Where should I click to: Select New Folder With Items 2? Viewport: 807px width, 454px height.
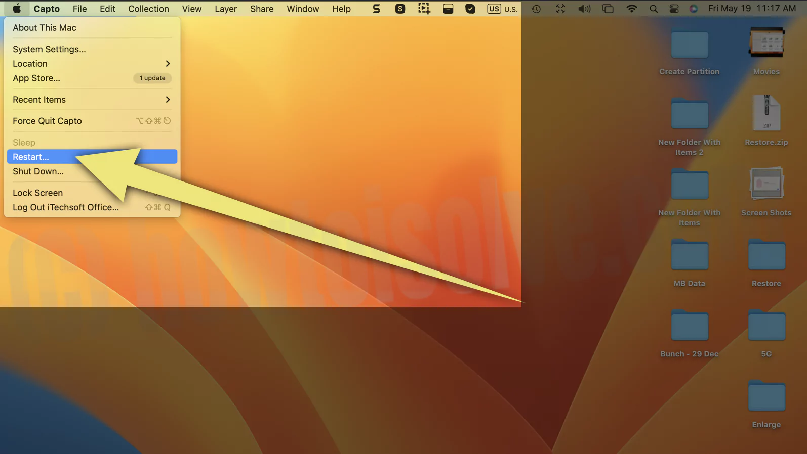[x=690, y=114]
